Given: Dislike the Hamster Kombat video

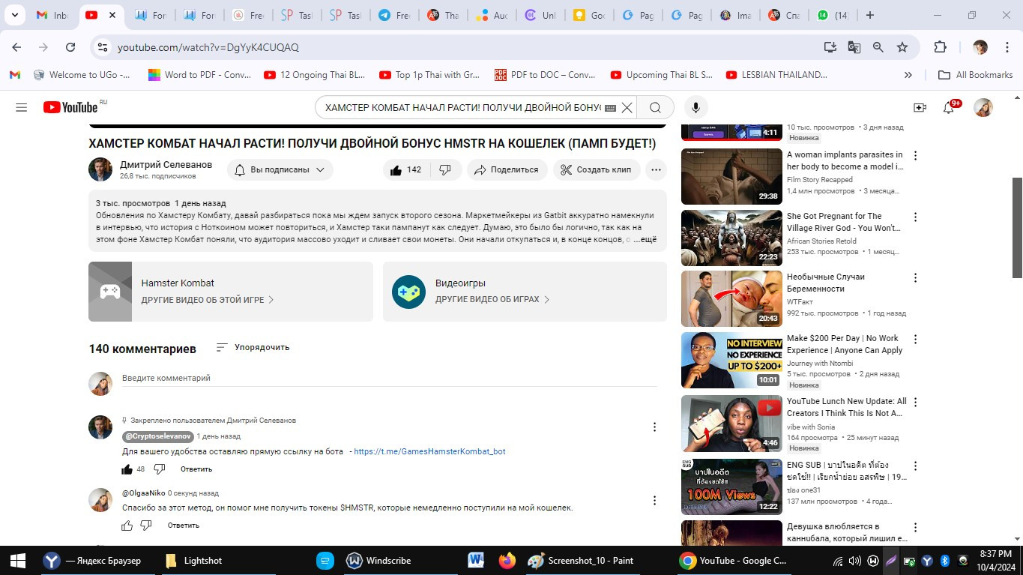Looking at the screenshot, I should coord(445,169).
